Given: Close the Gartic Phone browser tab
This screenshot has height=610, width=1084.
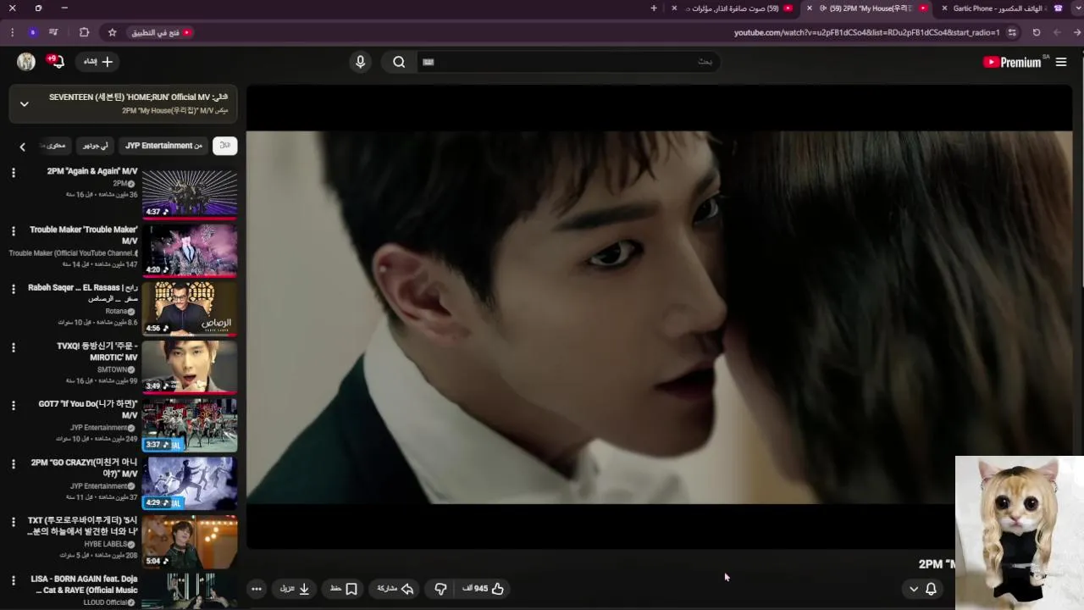Looking at the screenshot, I should [944, 8].
